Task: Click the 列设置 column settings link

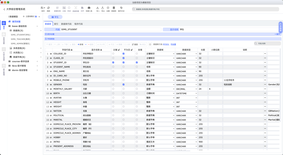Action: tap(173, 44)
